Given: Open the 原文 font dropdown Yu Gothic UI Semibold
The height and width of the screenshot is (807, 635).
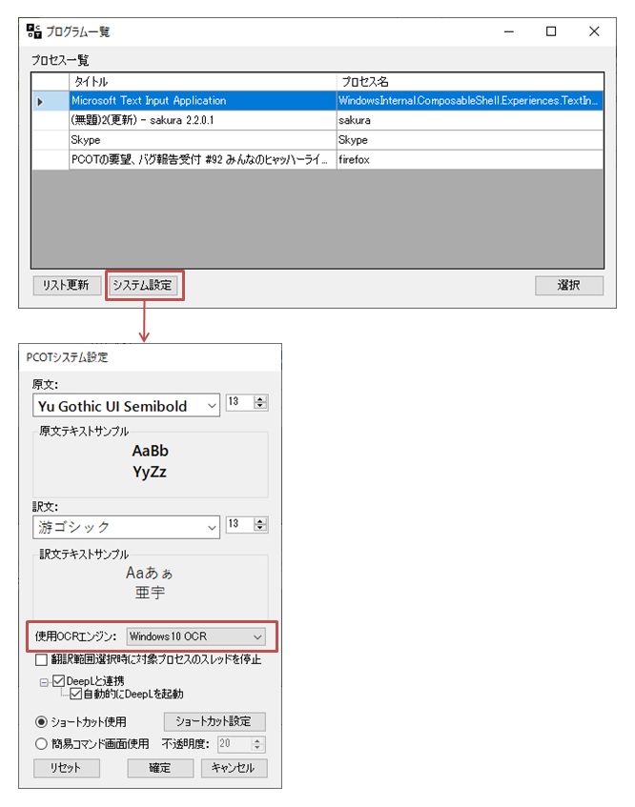Looking at the screenshot, I should (x=126, y=406).
